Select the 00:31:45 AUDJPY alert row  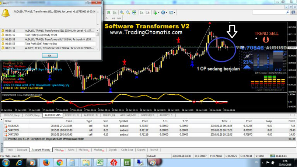click(48, 48)
